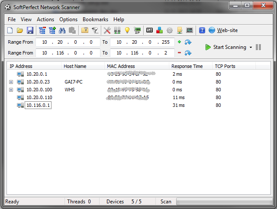Click the monitor graph icon
277x209 pixels.
point(190,30)
